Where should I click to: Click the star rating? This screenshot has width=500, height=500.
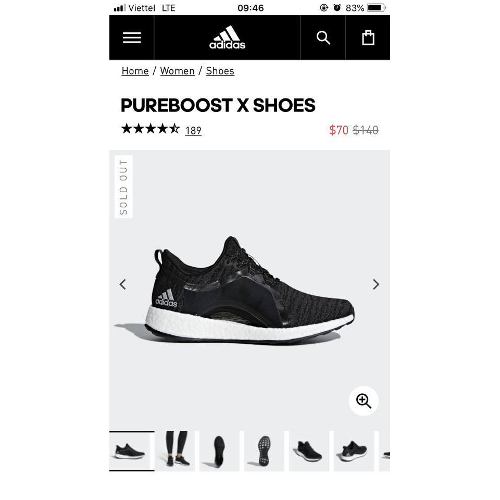151,129
